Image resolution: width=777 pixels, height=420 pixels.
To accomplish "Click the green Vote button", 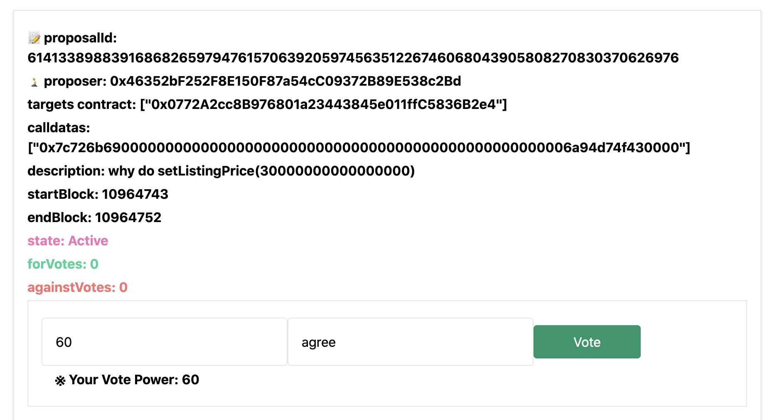I will pos(587,342).
